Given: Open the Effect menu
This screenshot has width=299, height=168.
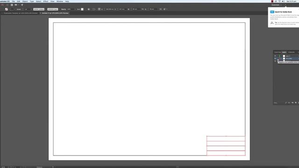Looking at the screenshot, I should click(46, 1).
